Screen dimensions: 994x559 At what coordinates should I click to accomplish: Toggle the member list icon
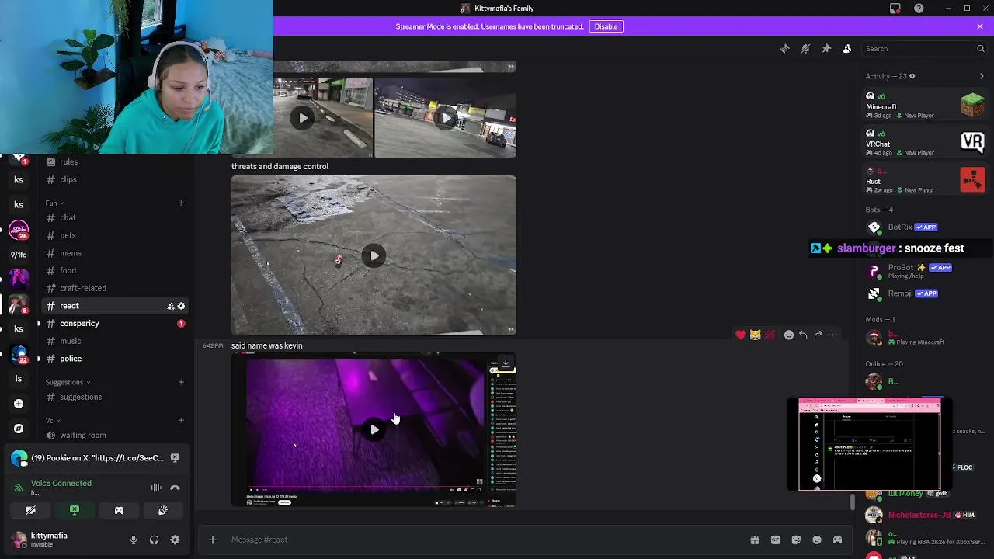coord(847,49)
